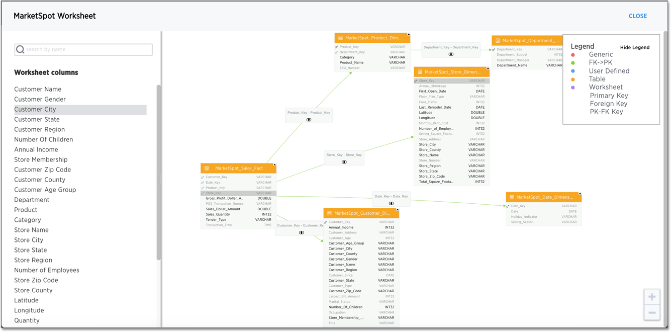
Task: Click the key icon beside Customer_Key in Sales_Fact
Action: (203, 177)
